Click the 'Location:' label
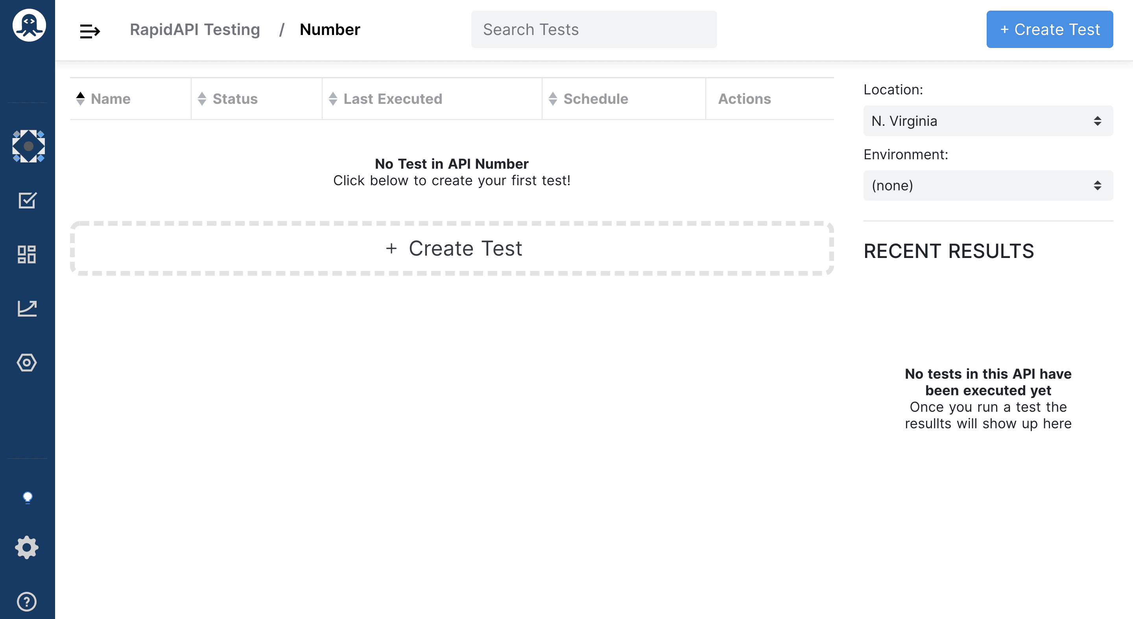The image size is (1133, 619). (x=893, y=89)
